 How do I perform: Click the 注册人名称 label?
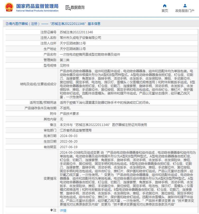(x=48, y=38)
